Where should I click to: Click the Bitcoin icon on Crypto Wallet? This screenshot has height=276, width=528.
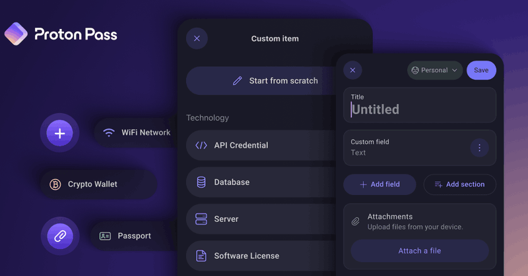[x=55, y=184]
